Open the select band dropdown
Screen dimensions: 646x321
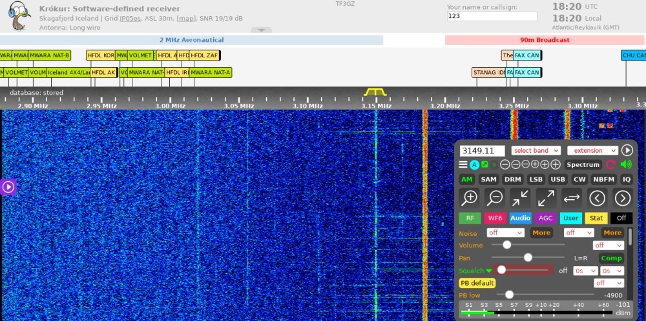(x=536, y=150)
